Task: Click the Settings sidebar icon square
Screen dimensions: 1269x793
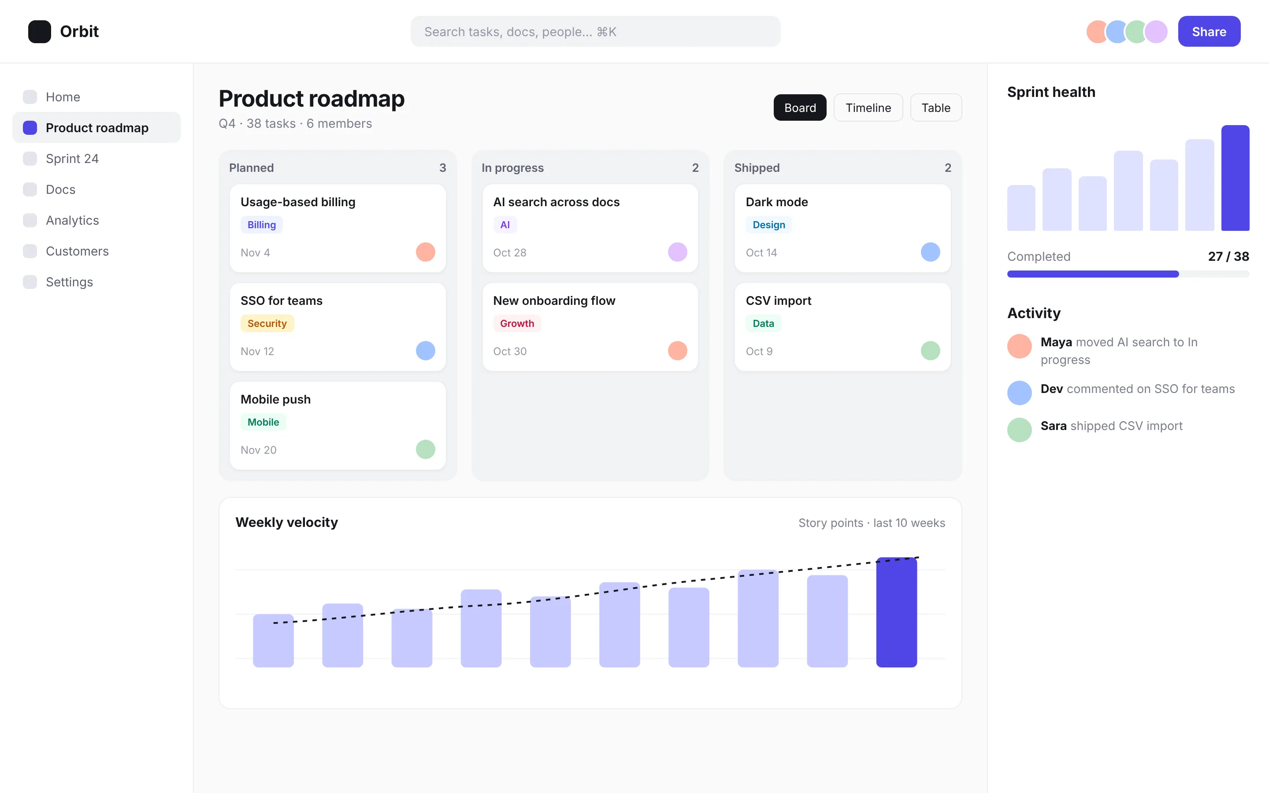Action: tap(30, 282)
